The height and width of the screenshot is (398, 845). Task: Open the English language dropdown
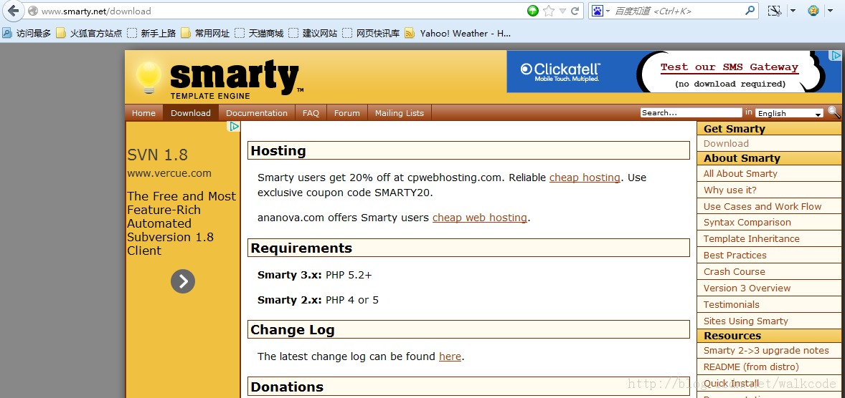click(x=790, y=113)
